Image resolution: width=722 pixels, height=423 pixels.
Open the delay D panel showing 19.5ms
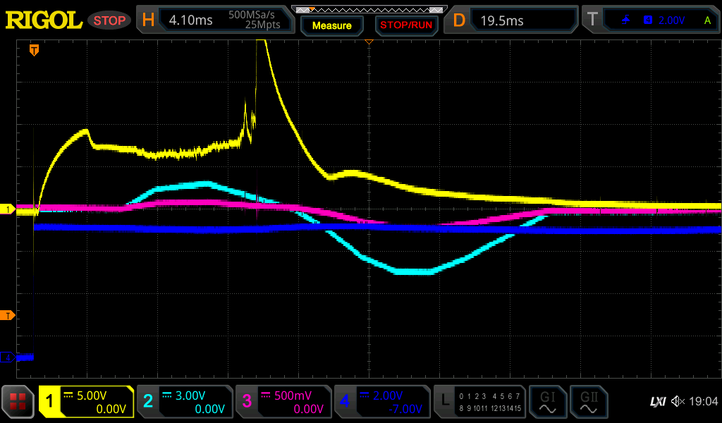(513, 20)
